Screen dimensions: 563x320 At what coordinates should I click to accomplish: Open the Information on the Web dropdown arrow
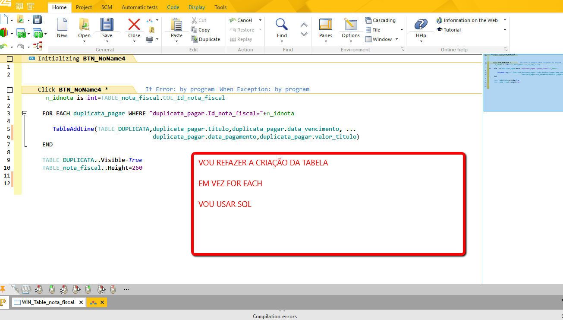coord(504,20)
